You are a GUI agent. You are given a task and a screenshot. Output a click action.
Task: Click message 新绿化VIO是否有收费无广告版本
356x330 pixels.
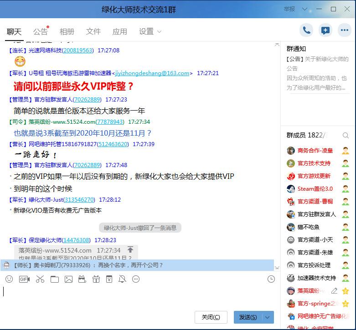(x=57, y=211)
